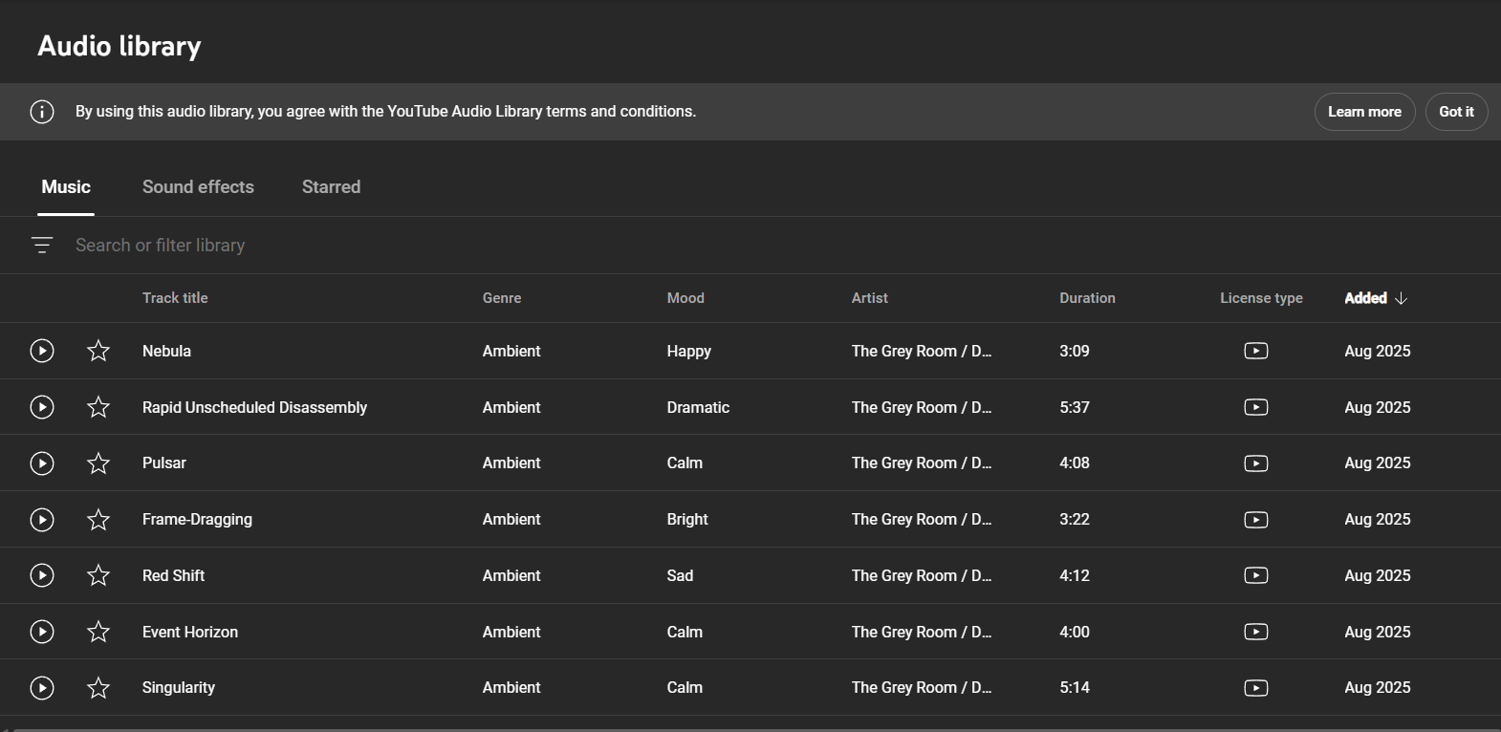
Task: Click the Mood column header
Action: pyautogui.click(x=685, y=298)
